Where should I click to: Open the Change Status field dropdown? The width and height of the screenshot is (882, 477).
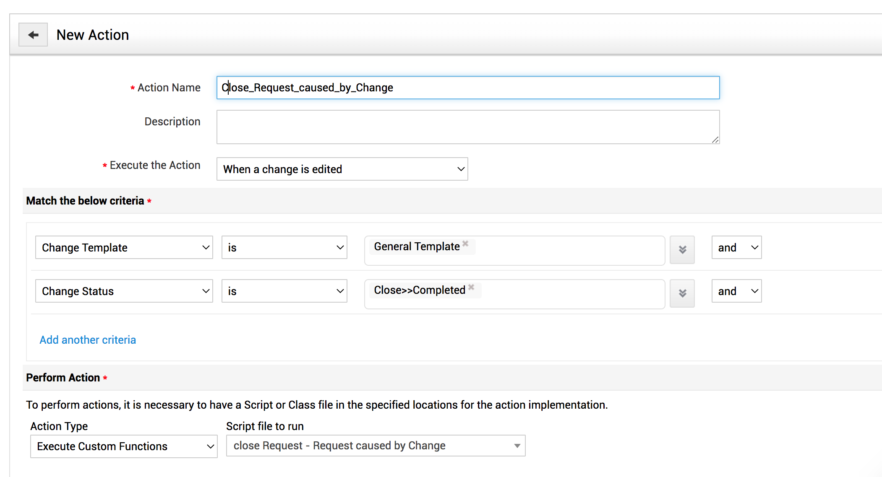click(x=124, y=291)
